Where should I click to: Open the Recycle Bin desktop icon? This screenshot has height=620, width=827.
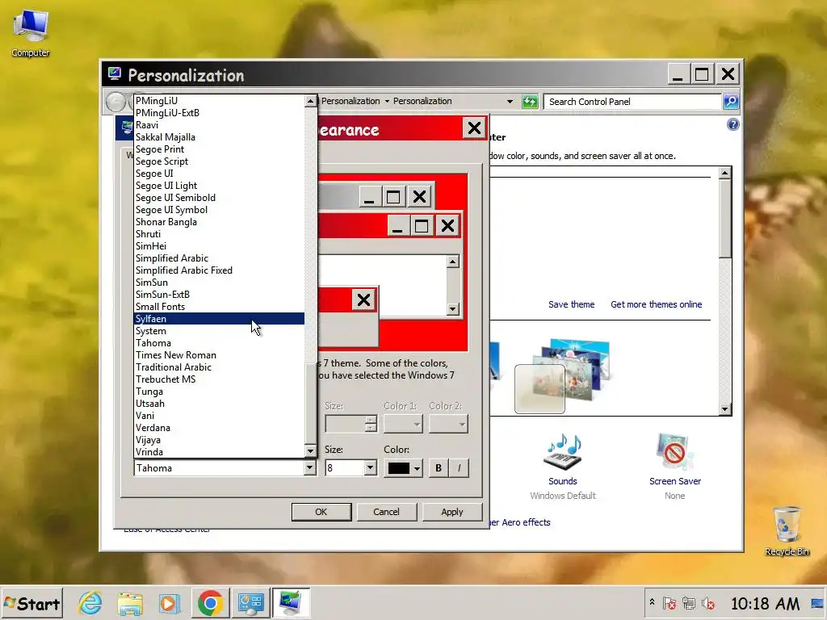click(x=787, y=531)
